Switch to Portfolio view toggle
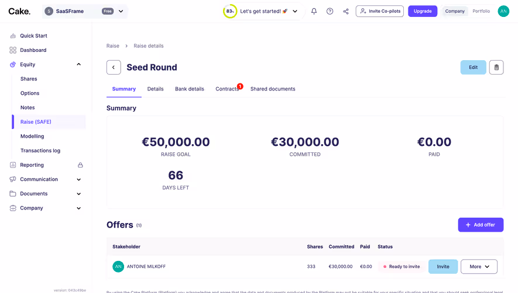Image resolution: width=518 pixels, height=293 pixels. pyautogui.click(x=481, y=11)
